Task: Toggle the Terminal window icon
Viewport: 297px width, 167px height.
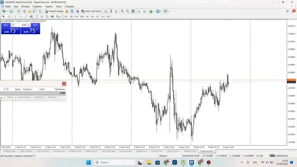Action: 35,11
